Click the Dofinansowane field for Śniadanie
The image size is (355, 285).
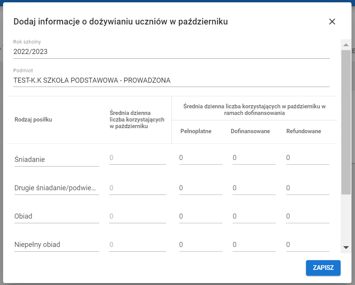pyautogui.click(x=254, y=158)
